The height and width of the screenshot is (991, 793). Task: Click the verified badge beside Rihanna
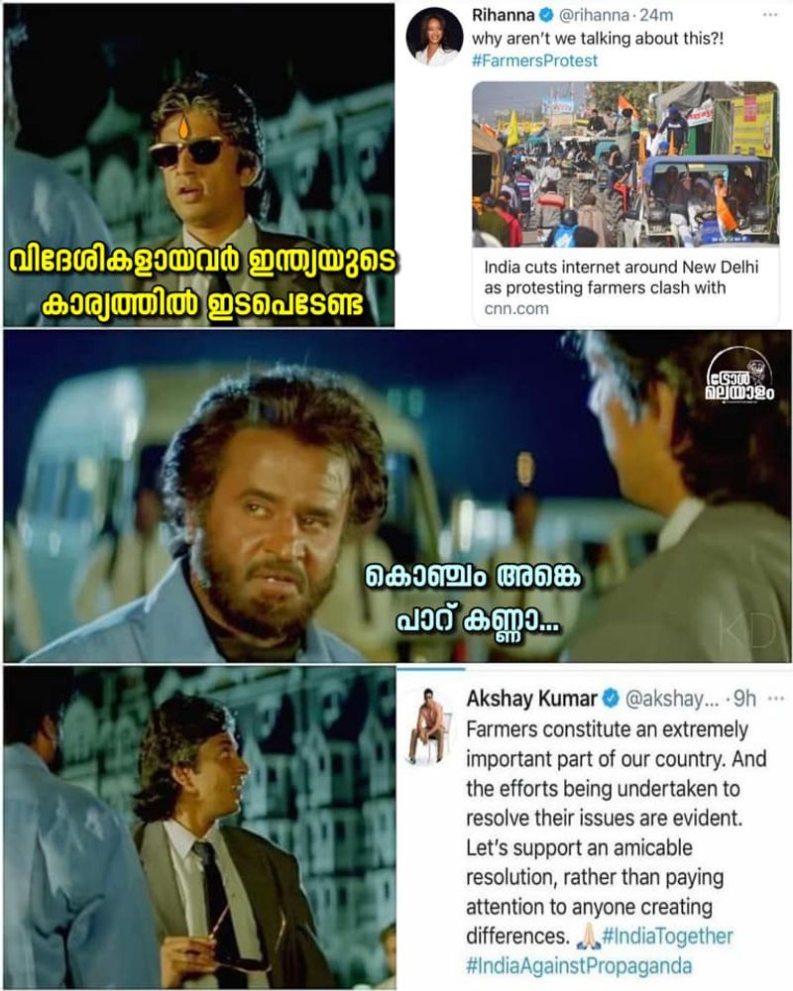(x=546, y=15)
